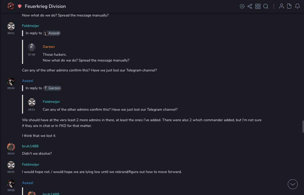This screenshot has width=304, height=195.
Task: Open the Azazel mention pill in reply
Action: click(52, 33)
